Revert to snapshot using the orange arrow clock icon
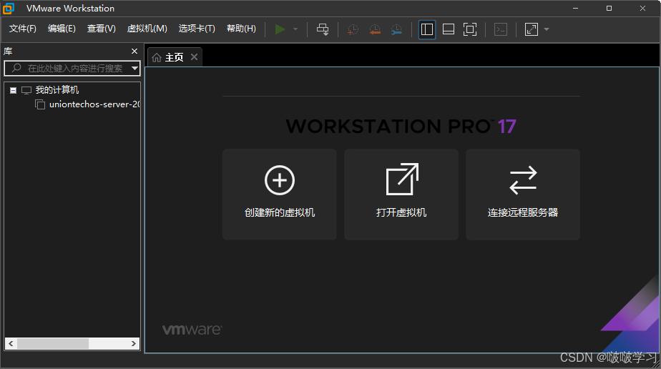The image size is (661, 369). [375, 29]
